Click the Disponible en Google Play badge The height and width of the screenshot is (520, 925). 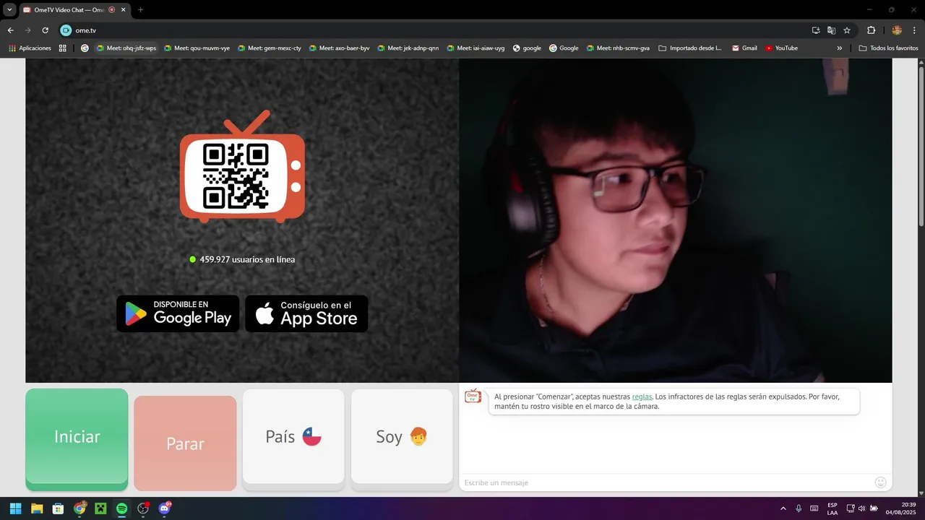click(x=178, y=313)
